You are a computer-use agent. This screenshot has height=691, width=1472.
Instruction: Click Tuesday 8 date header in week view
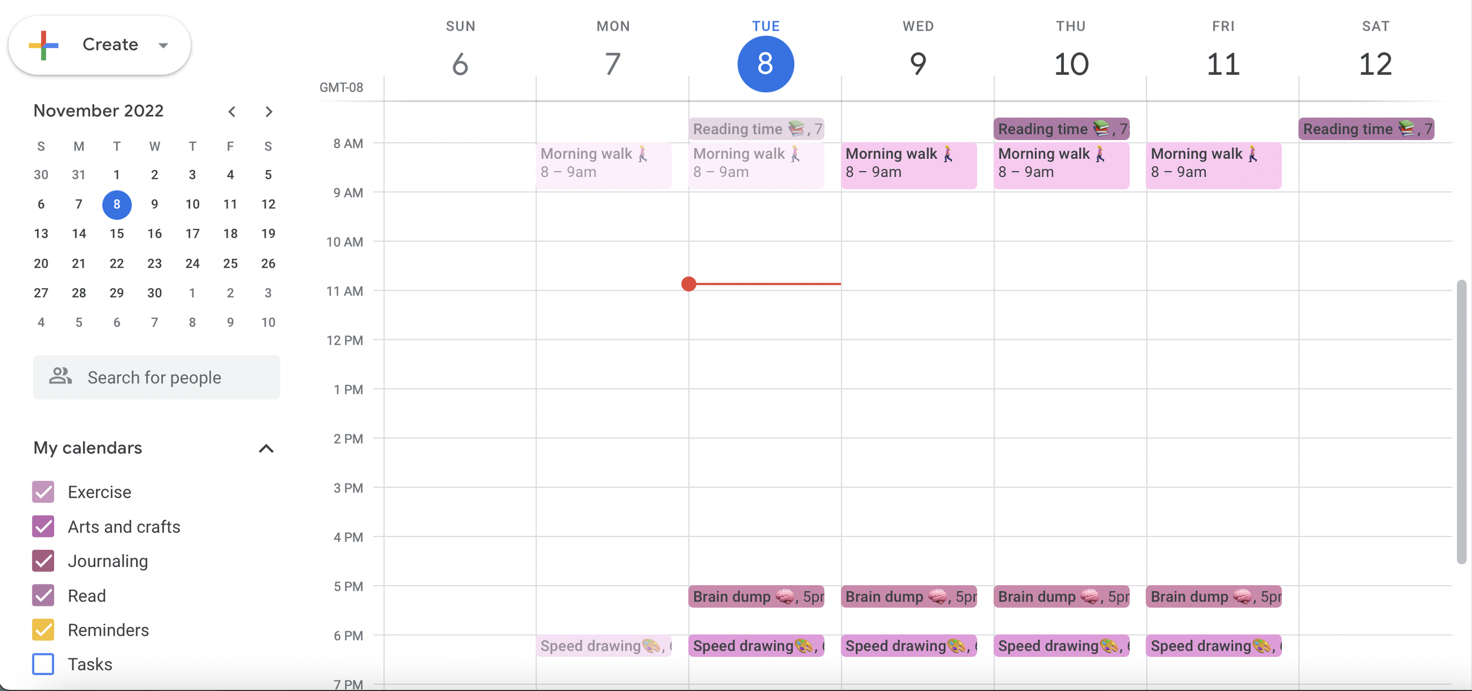click(x=765, y=63)
